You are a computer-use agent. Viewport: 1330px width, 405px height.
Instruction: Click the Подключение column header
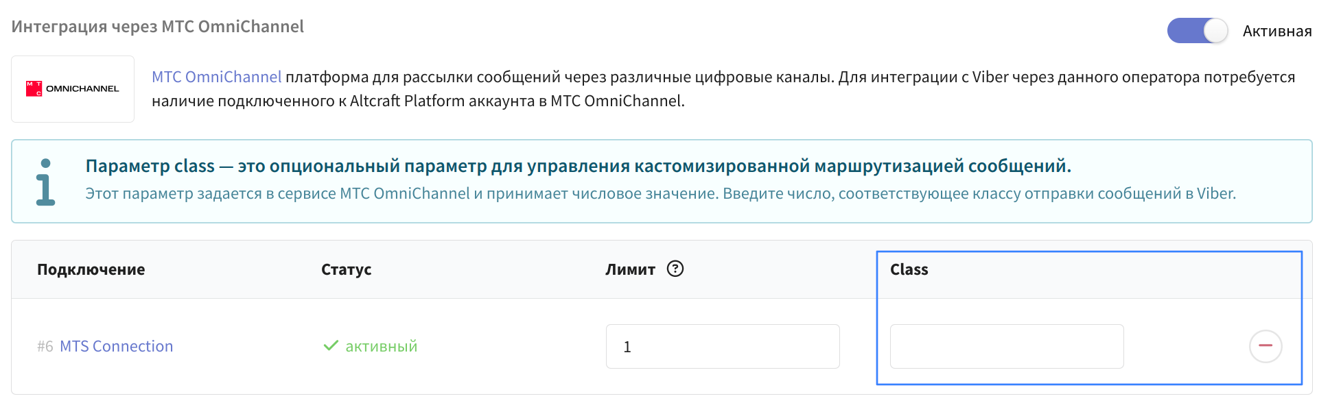(x=91, y=269)
